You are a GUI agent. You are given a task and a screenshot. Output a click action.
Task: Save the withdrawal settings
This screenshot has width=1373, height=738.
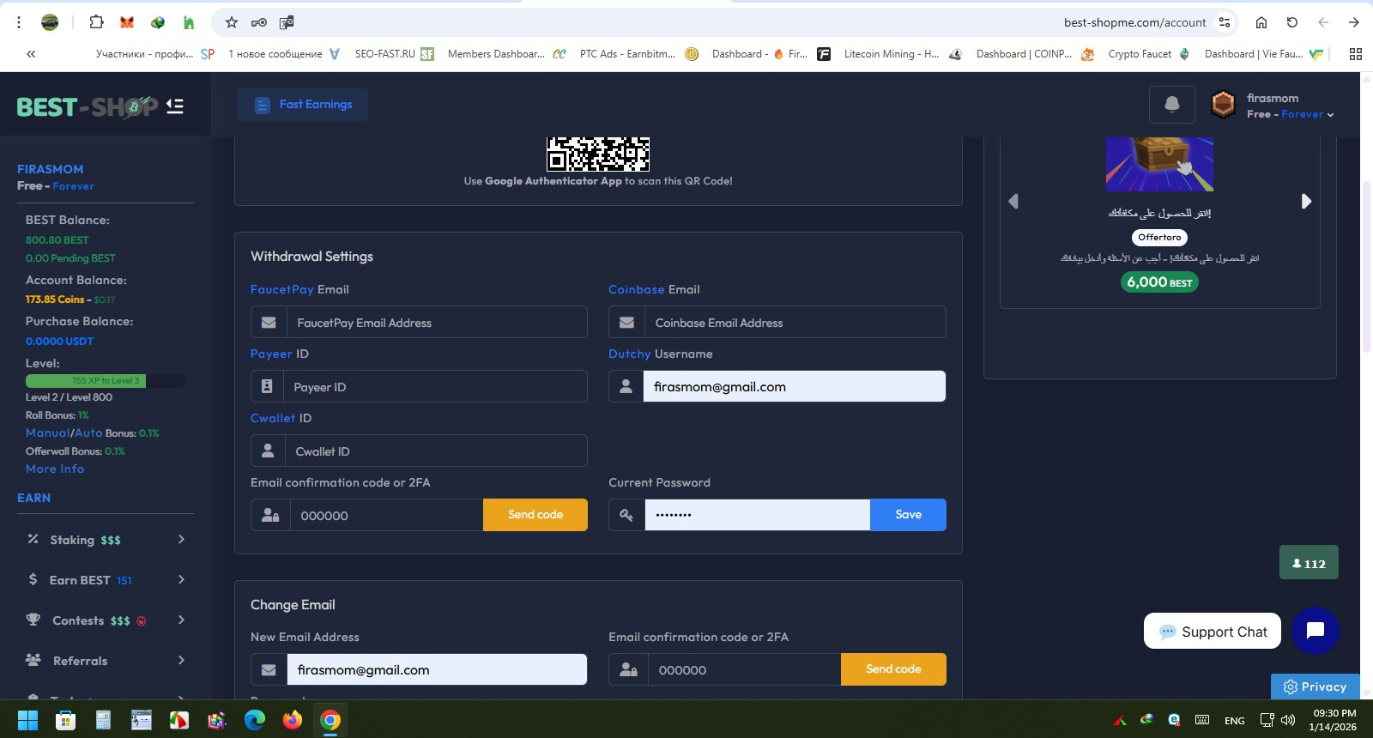pyautogui.click(x=908, y=515)
